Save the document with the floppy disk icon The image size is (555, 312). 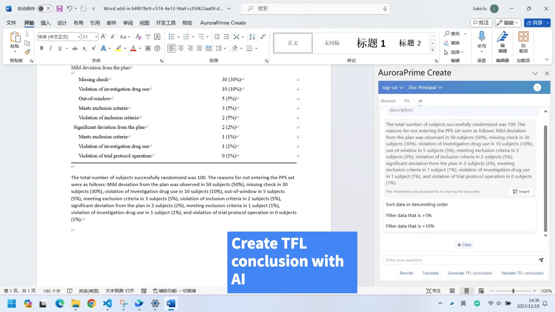click(59, 9)
